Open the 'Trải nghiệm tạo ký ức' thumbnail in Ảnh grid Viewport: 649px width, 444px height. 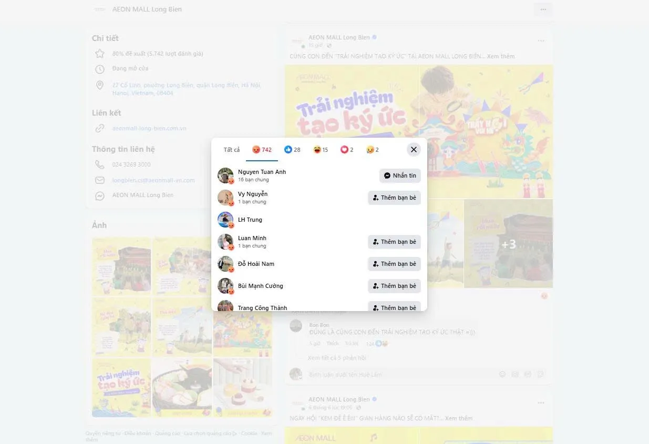point(121,388)
